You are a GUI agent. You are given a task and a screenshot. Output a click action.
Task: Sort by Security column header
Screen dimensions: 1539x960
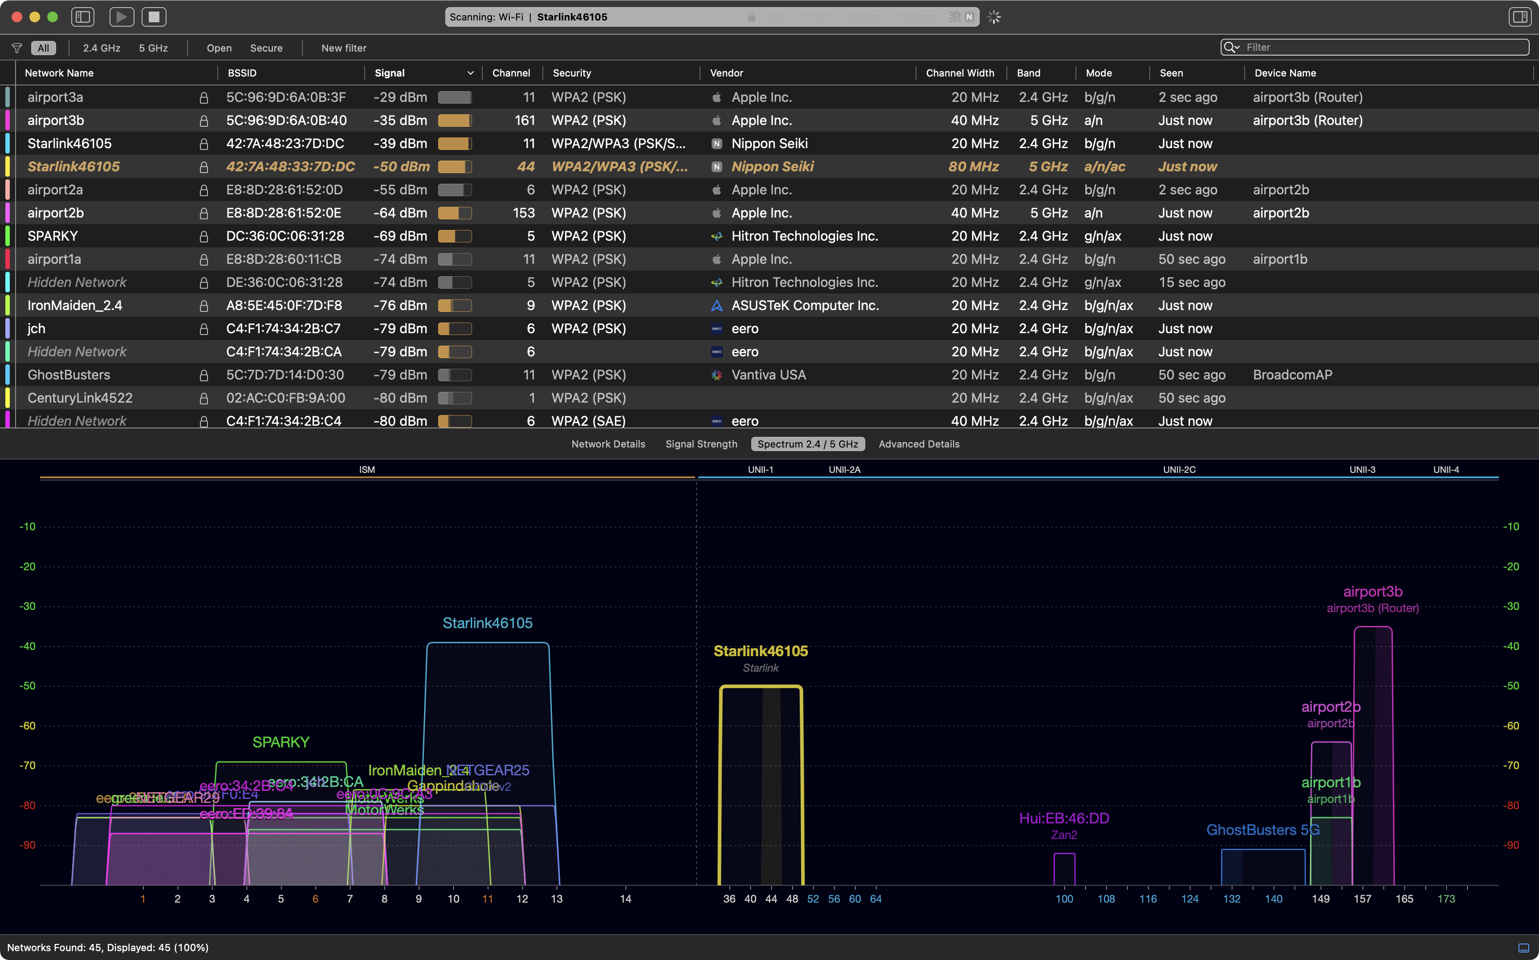pyautogui.click(x=572, y=73)
